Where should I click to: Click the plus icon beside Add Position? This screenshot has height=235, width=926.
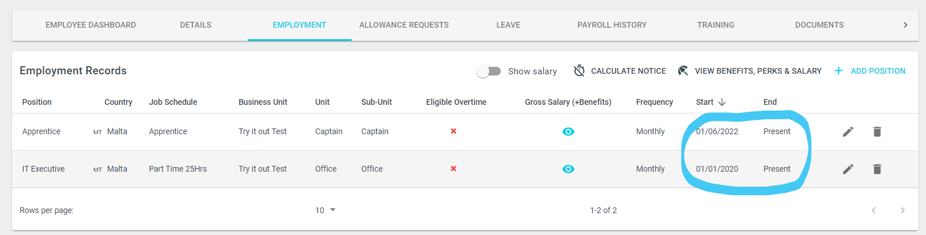pyautogui.click(x=838, y=71)
